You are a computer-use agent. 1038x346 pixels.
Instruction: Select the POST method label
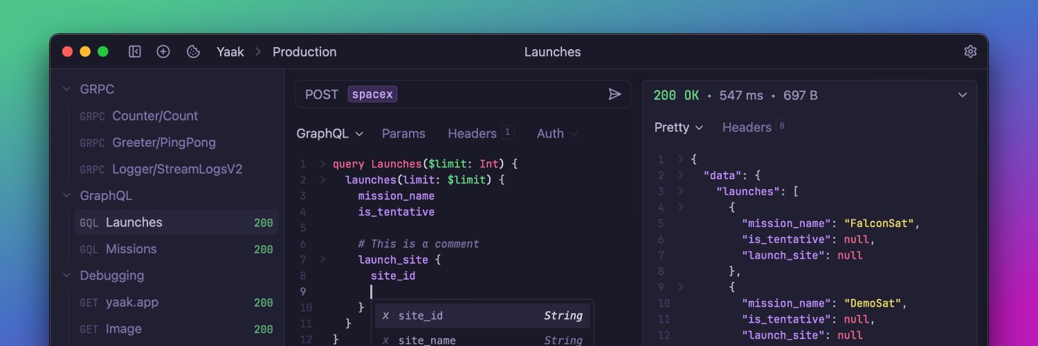[322, 94]
